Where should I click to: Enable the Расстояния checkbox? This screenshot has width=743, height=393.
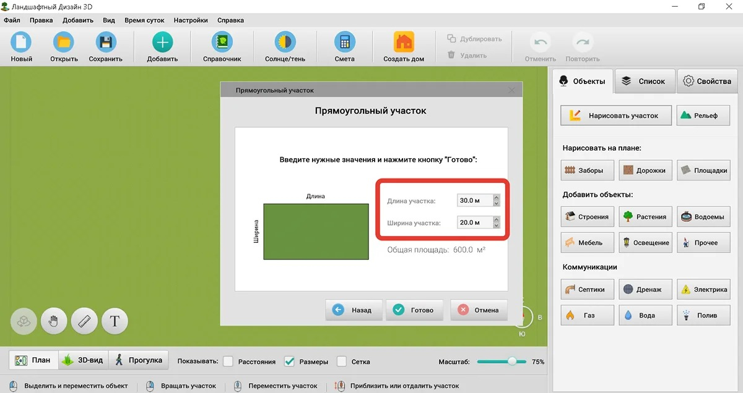(228, 361)
